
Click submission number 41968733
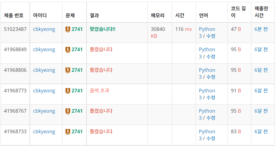pos(15,132)
